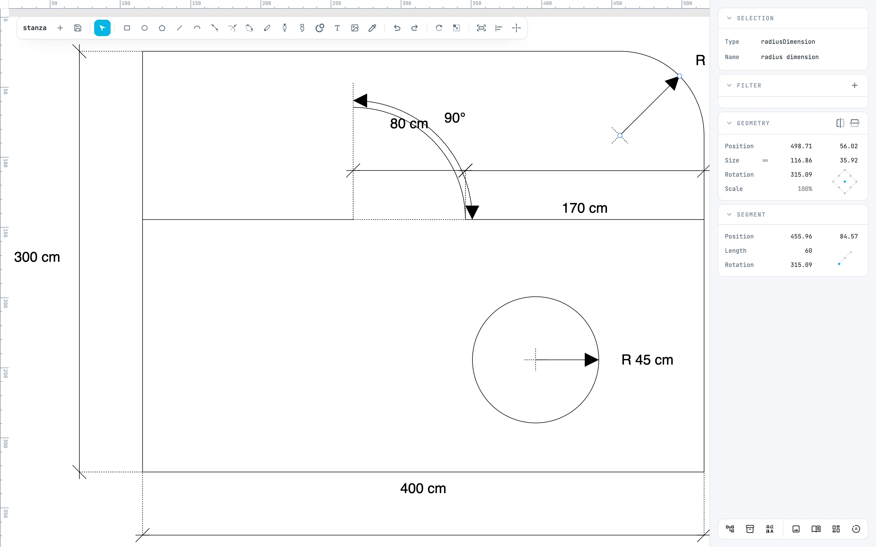The height and width of the screenshot is (547, 876).
Task: Collapse the SEGMENT section
Action: (729, 214)
